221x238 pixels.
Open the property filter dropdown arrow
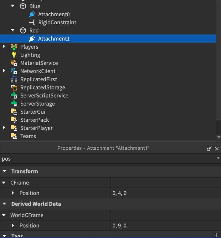(x=218, y=158)
